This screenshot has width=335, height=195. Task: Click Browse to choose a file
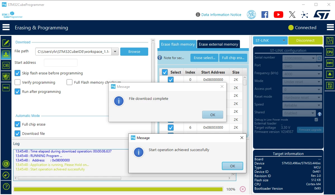tap(134, 51)
